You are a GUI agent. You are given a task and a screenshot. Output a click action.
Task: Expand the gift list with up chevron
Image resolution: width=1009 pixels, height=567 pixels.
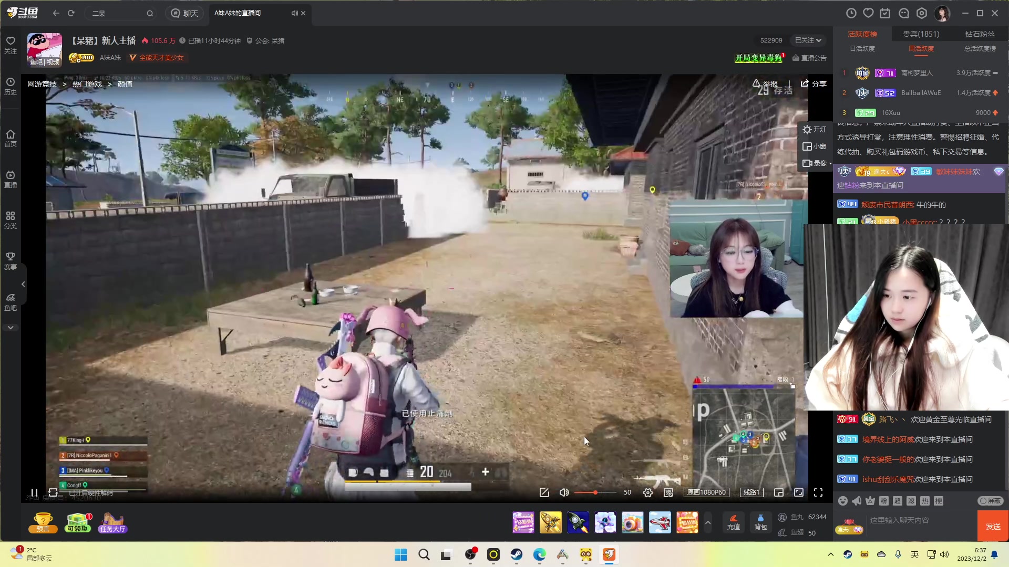[x=708, y=523]
